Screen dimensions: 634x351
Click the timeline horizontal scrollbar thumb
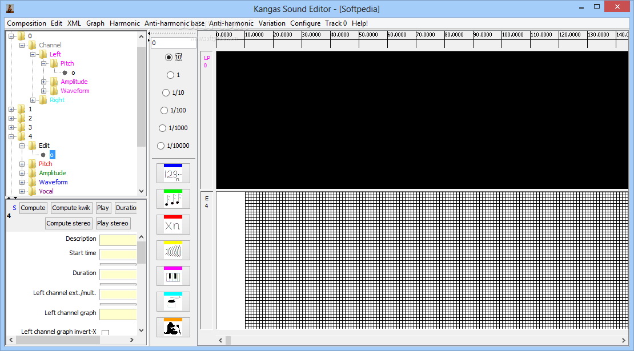point(228,340)
